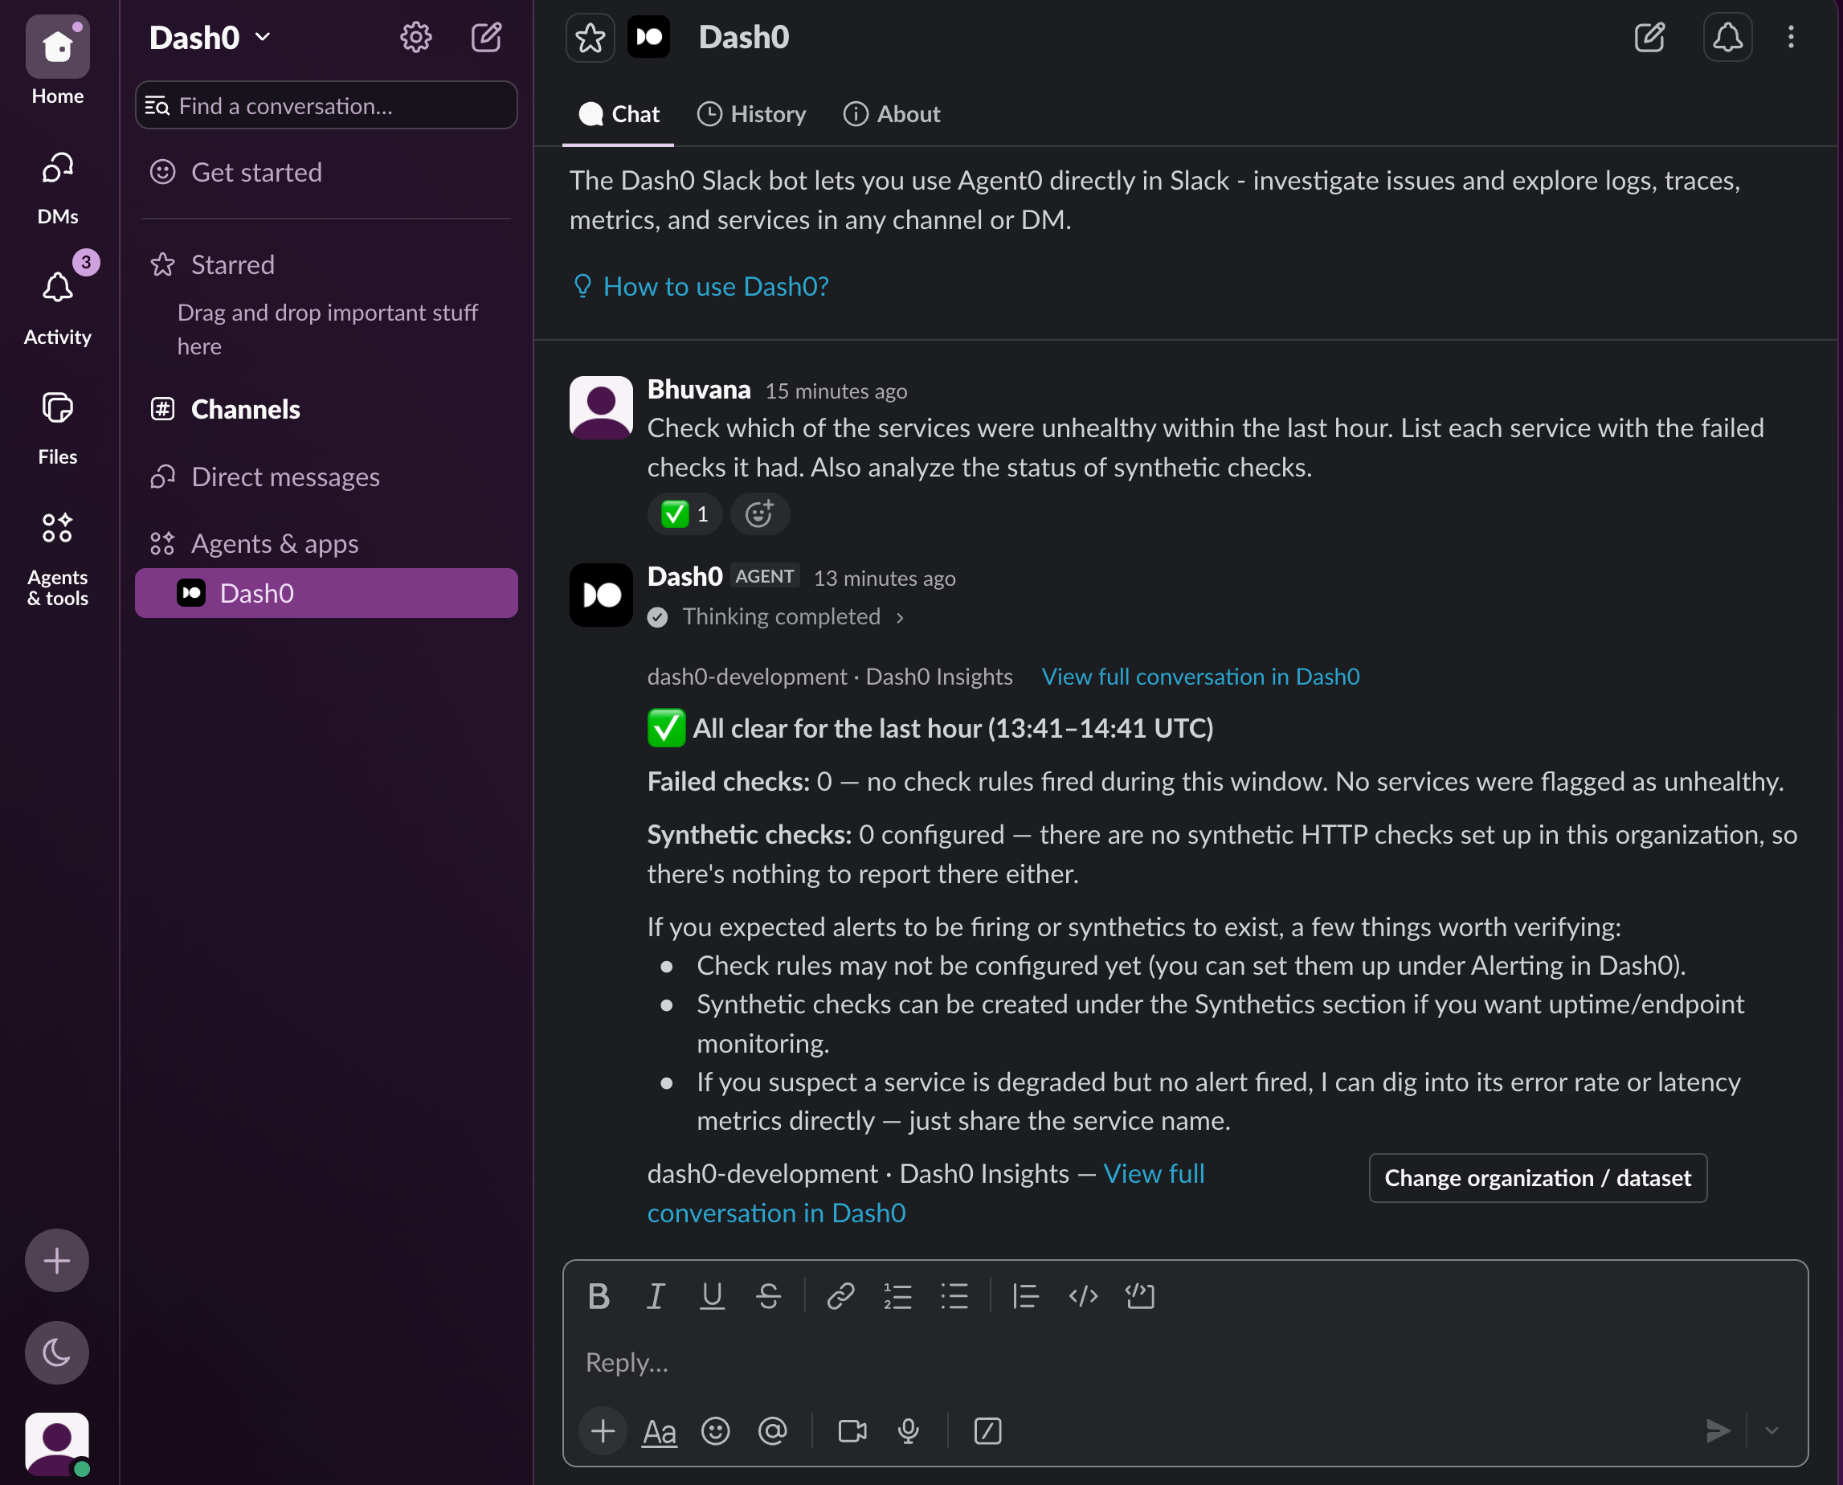Switch to the History tab

pos(751,114)
